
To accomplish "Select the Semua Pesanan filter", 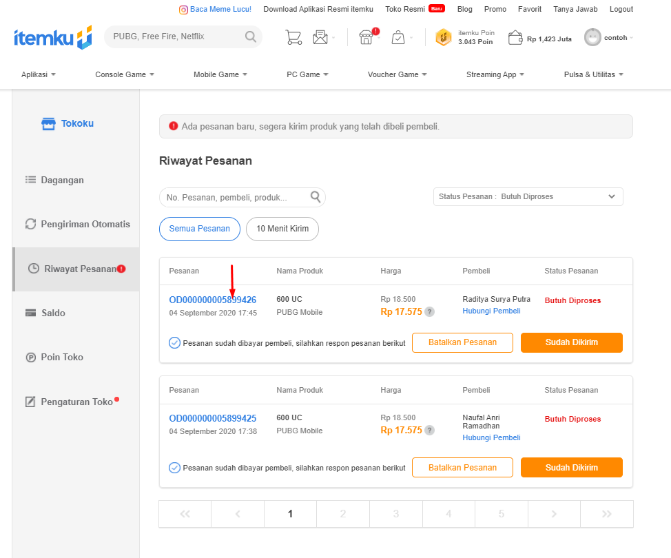I will 200,229.
